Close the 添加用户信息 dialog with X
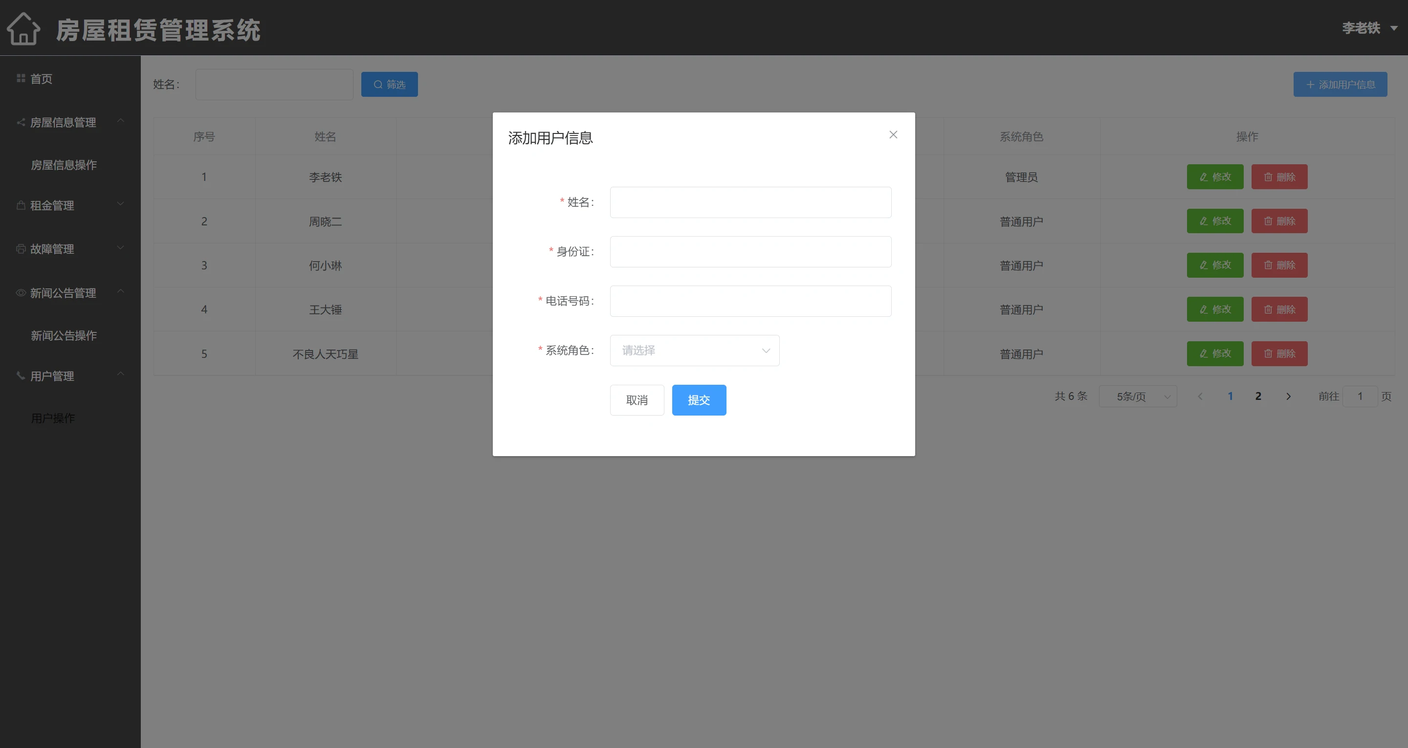This screenshot has height=748, width=1408. pos(893,134)
